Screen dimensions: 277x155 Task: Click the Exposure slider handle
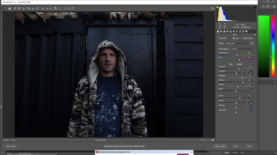point(239,69)
